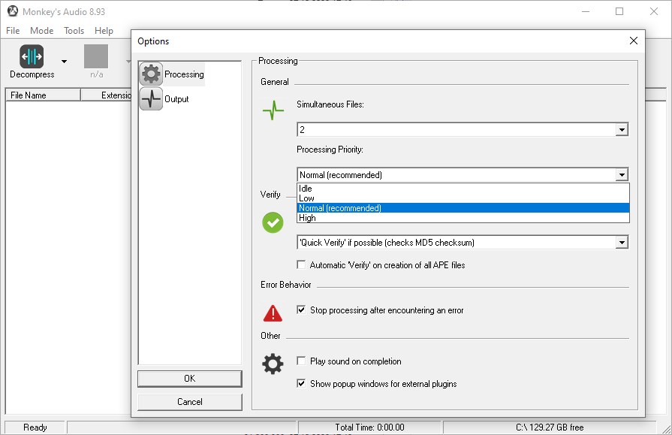Image resolution: width=672 pixels, height=435 pixels.
Task: Uncheck Stop processing after encountering an error
Action: (302, 310)
